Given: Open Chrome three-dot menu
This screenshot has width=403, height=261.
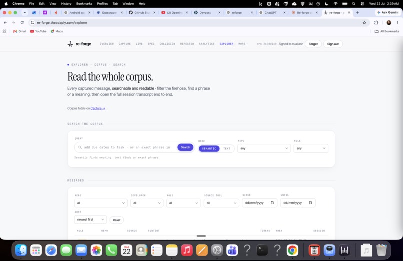Looking at the screenshot, I should (397, 23).
